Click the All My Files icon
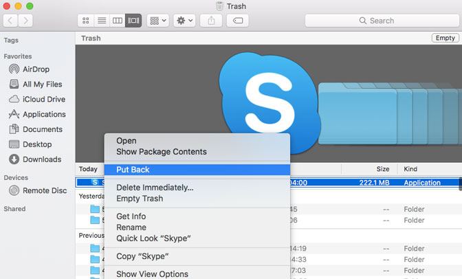 pos(14,85)
